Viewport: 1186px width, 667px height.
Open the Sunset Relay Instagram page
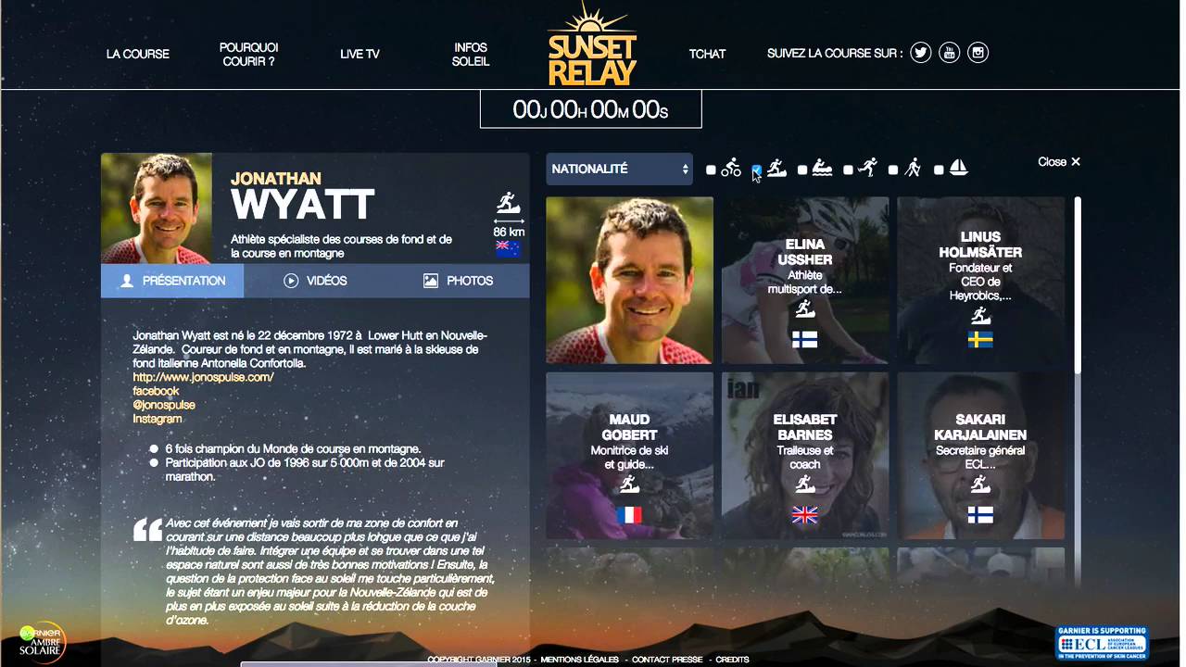978,53
